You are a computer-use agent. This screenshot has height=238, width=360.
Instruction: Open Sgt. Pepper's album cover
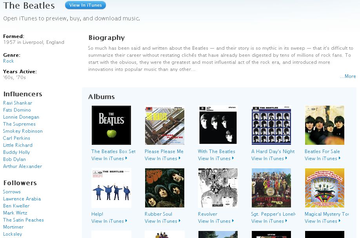pyautogui.click(x=271, y=188)
